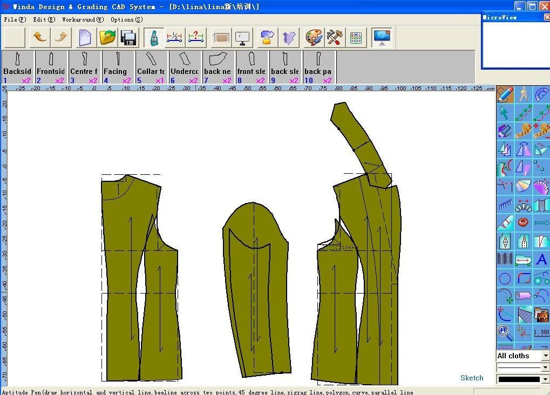Open the Workaround menu

(83, 19)
